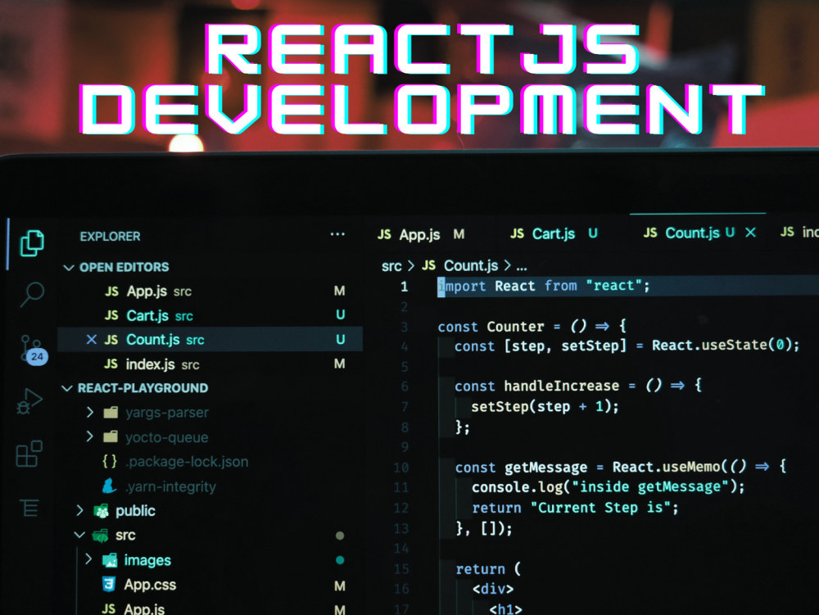
Task: Open index.js src from Open Editors
Action: (209, 364)
